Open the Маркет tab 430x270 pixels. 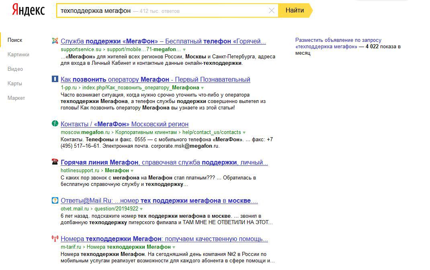[x=16, y=98]
